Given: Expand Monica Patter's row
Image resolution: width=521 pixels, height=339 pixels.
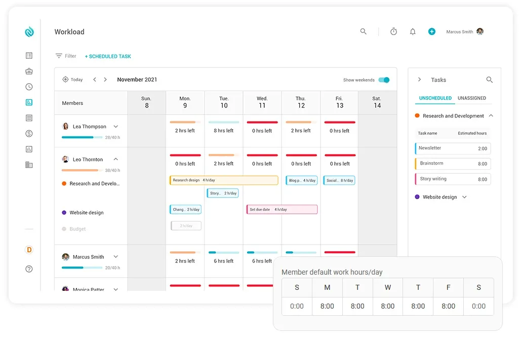Looking at the screenshot, I should pyautogui.click(x=115, y=289).
